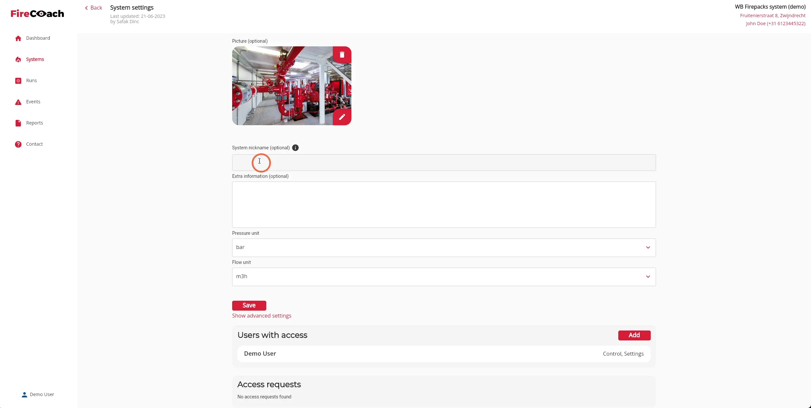Open Events in the sidebar
Viewport: 811px width, 408px height.
33,102
